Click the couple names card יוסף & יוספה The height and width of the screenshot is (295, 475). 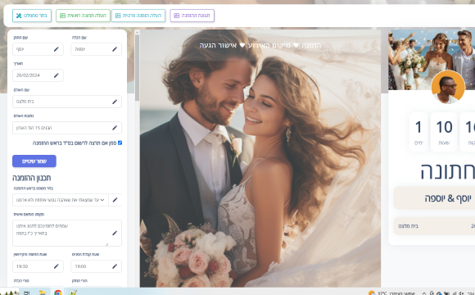(434, 198)
